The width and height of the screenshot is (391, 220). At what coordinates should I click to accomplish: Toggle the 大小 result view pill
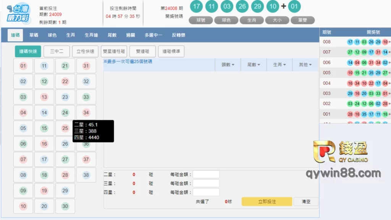click(277, 20)
